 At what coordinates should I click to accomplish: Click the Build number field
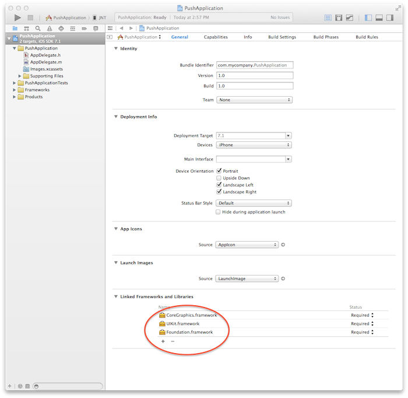point(255,86)
